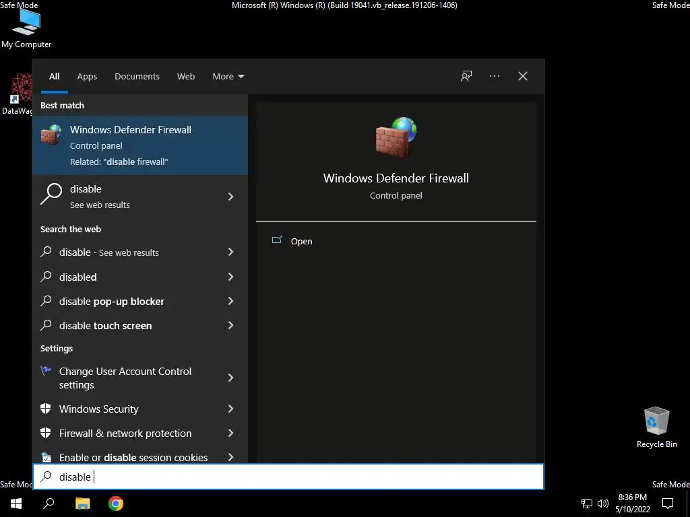Expand arrow for Windows Security result
The image size is (690, 517).
(230, 409)
